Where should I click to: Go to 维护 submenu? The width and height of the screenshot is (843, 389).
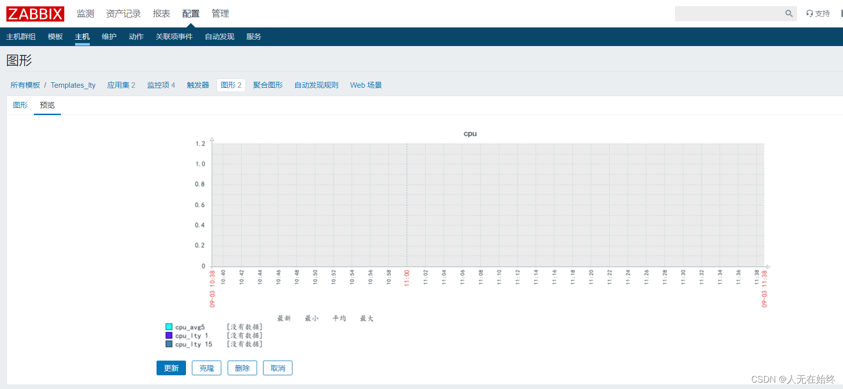coord(109,37)
